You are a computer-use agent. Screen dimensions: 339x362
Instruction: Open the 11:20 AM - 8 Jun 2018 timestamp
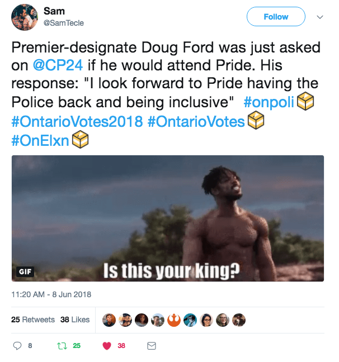[x=51, y=294]
